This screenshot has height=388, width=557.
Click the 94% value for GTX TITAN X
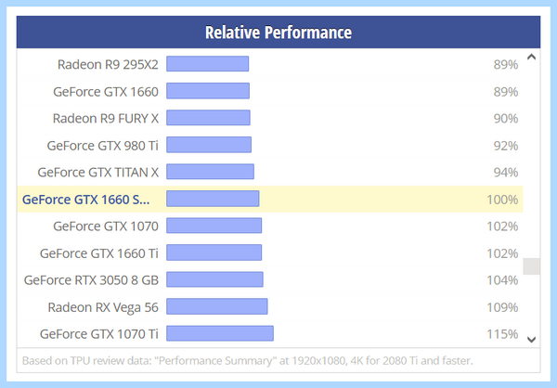[506, 173]
